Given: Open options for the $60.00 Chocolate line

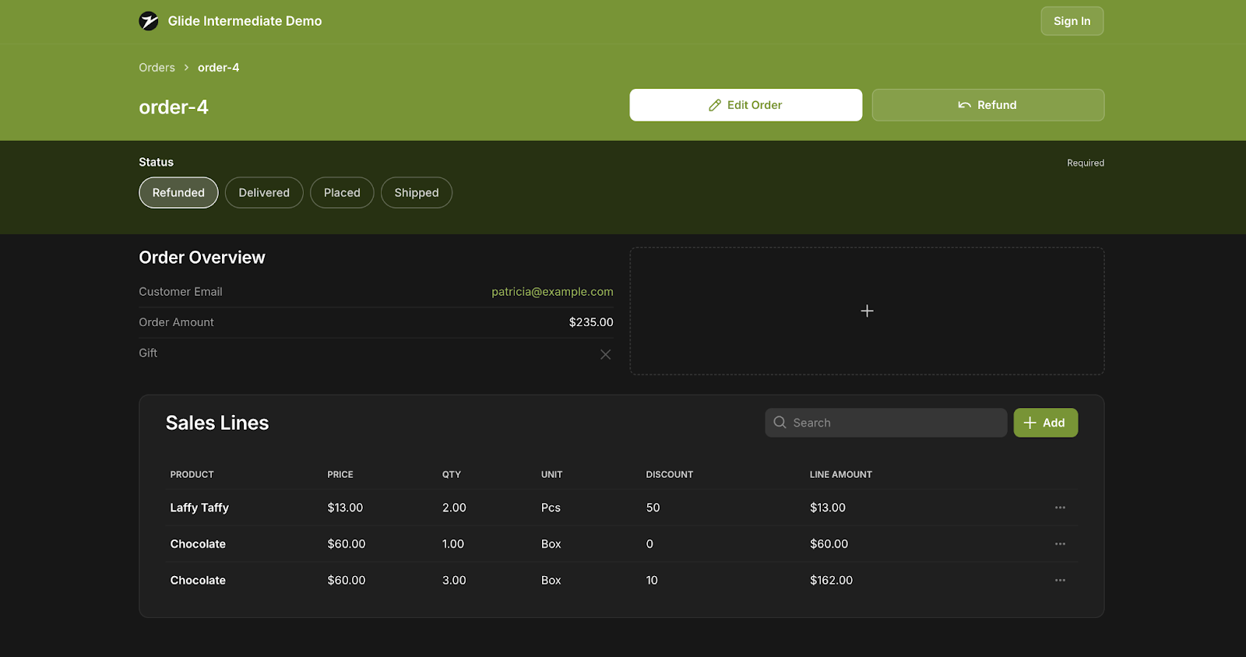Looking at the screenshot, I should [1060, 544].
